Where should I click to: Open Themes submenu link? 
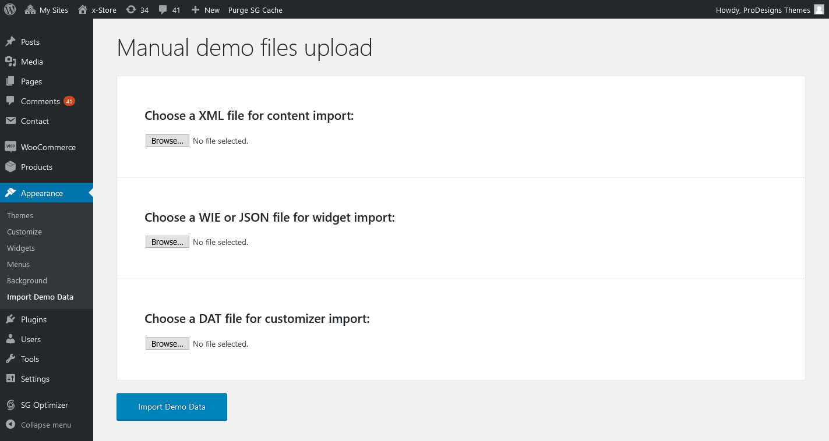(x=20, y=215)
